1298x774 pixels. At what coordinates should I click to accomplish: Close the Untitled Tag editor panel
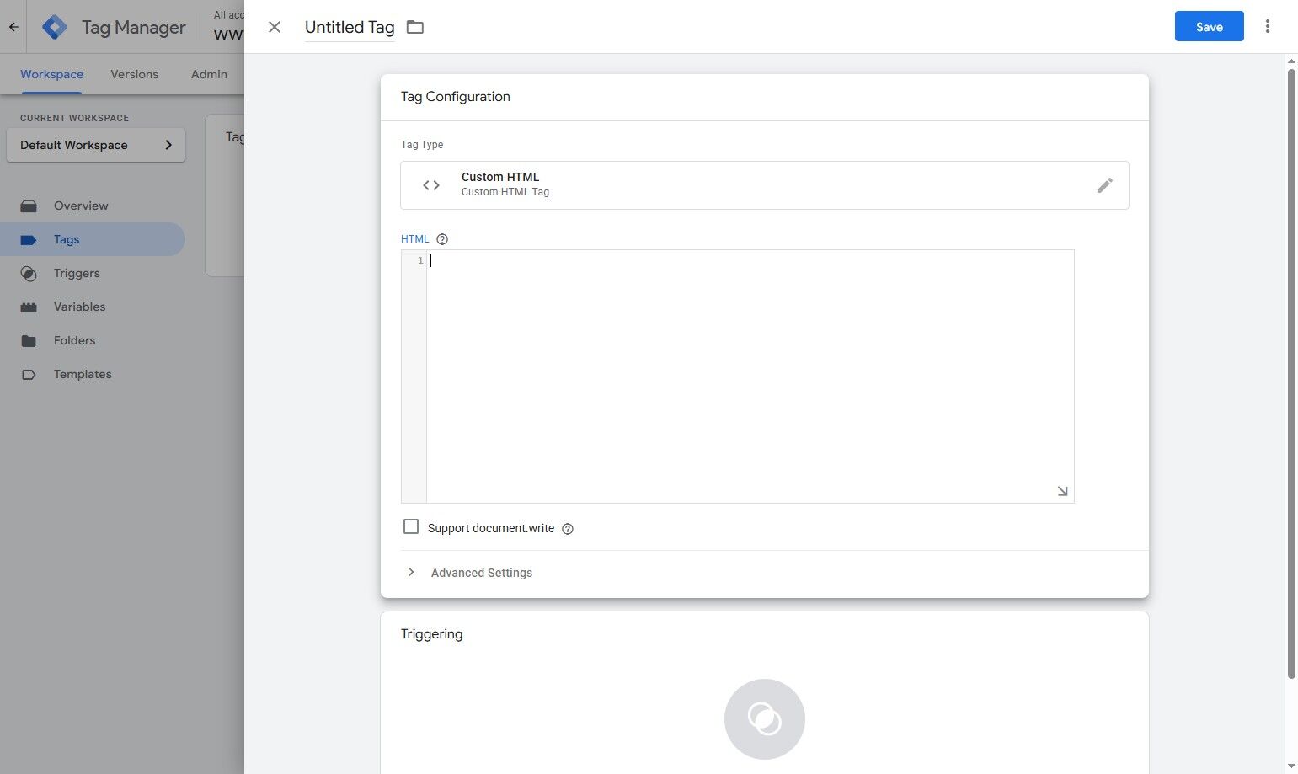point(275,27)
